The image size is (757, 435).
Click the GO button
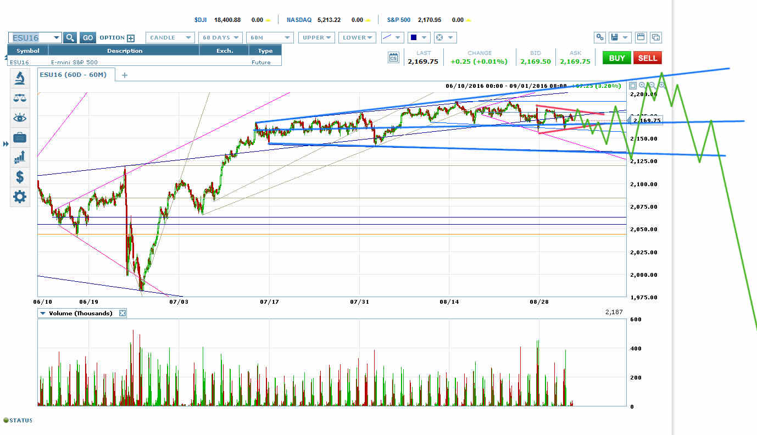[87, 38]
